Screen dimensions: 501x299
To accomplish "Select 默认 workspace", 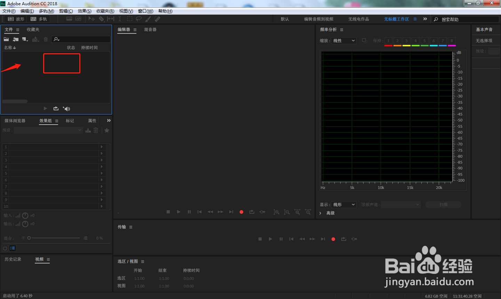I will [x=285, y=19].
